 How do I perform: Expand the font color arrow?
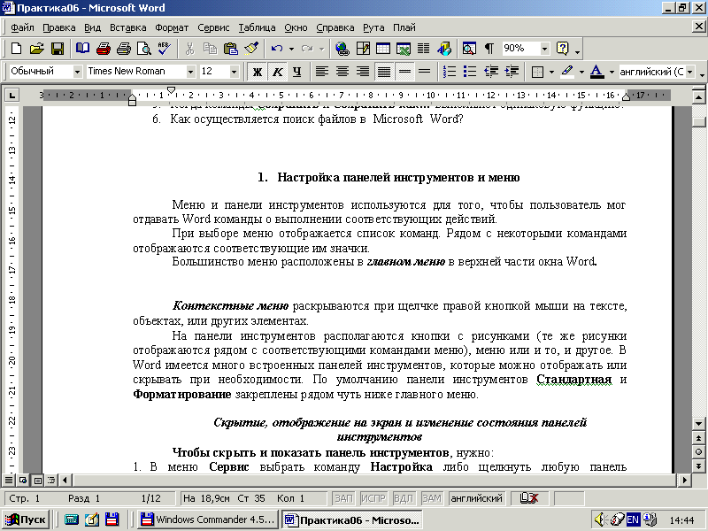click(612, 72)
